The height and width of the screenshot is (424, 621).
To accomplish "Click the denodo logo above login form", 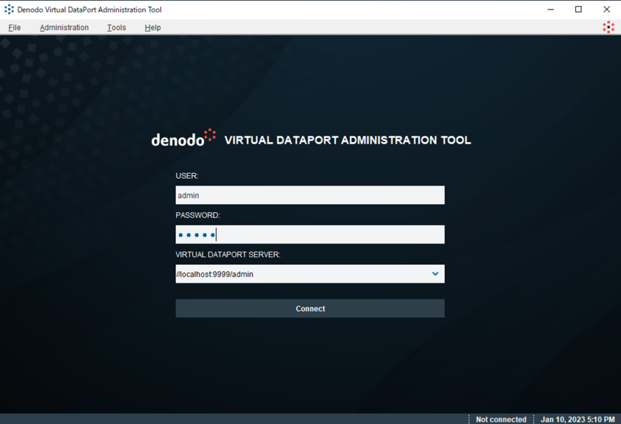I will pos(183,139).
